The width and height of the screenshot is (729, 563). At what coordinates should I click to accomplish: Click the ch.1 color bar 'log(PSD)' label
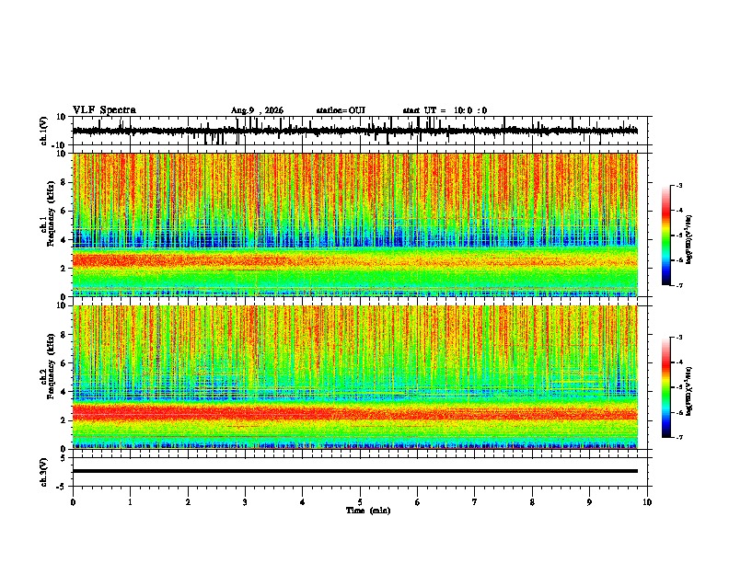click(689, 240)
